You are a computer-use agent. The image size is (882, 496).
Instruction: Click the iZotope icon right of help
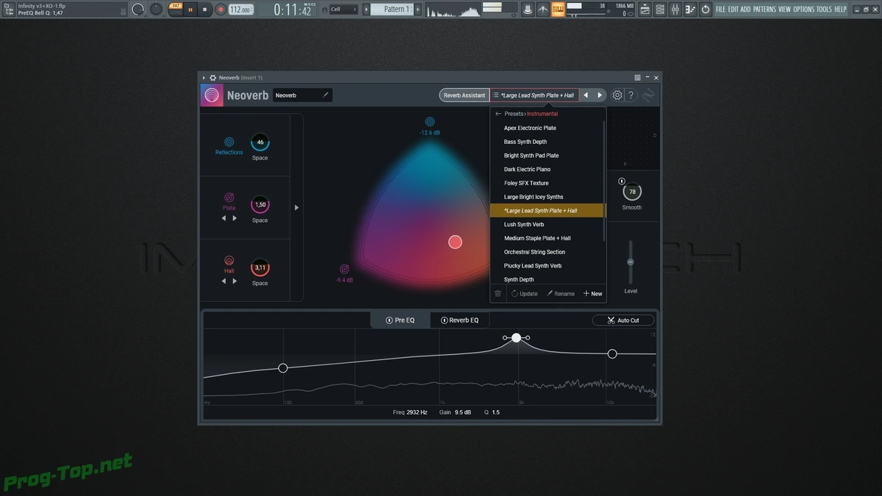(x=648, y=96)
